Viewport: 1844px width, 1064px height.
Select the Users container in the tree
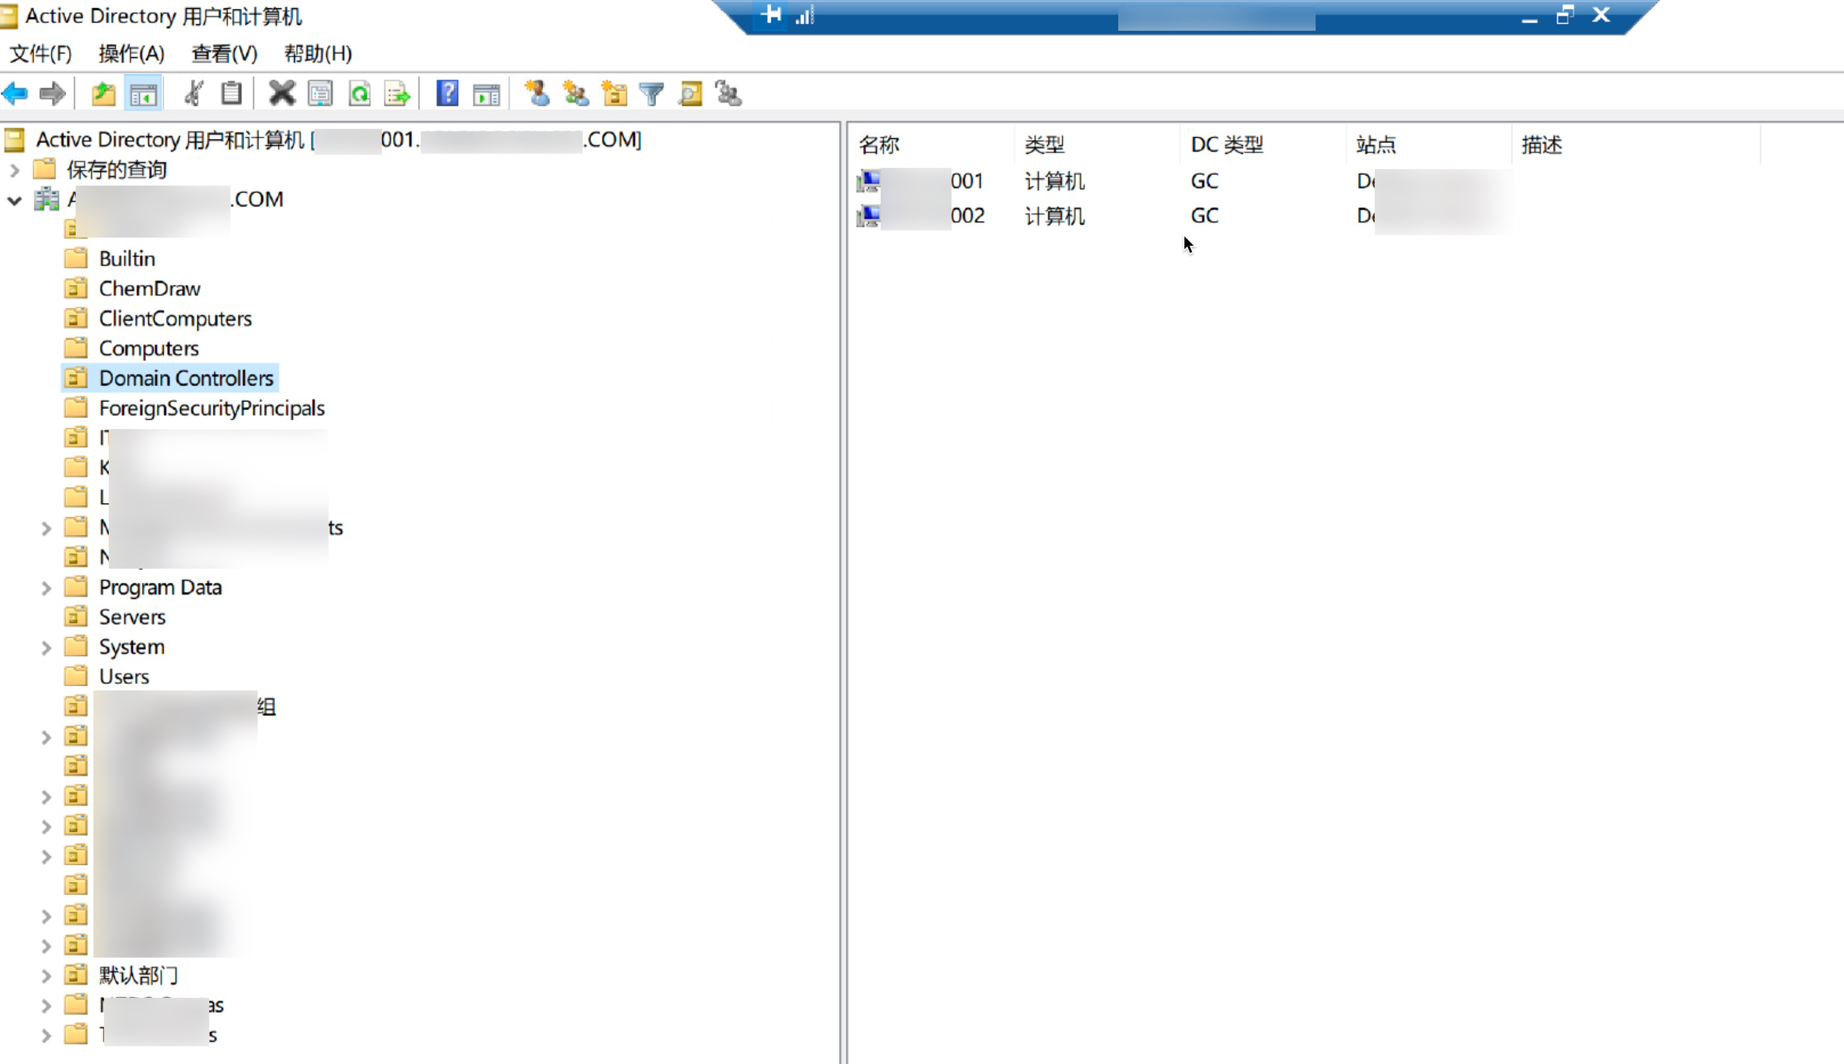click(x=124, y=677)
